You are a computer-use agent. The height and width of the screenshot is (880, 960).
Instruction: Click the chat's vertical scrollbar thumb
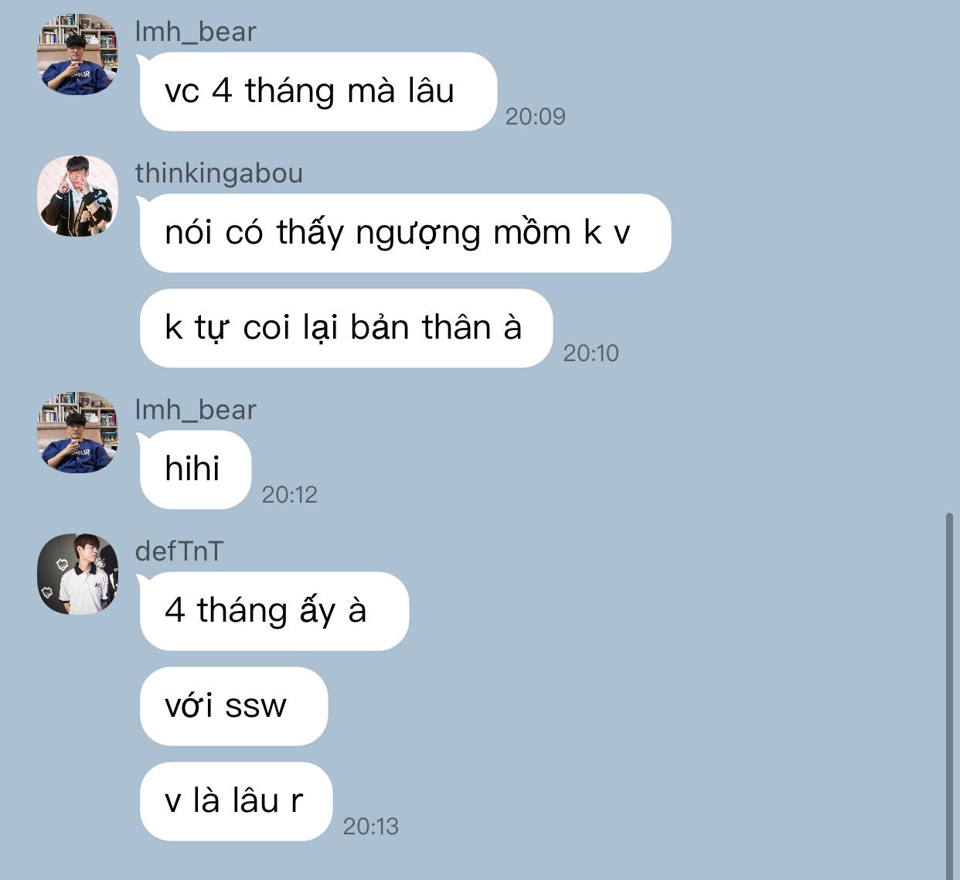[949, 696]
